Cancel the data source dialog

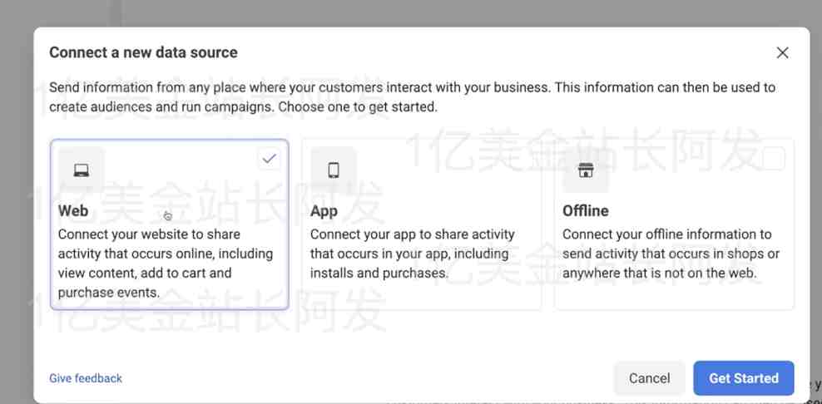pos(650,377)
